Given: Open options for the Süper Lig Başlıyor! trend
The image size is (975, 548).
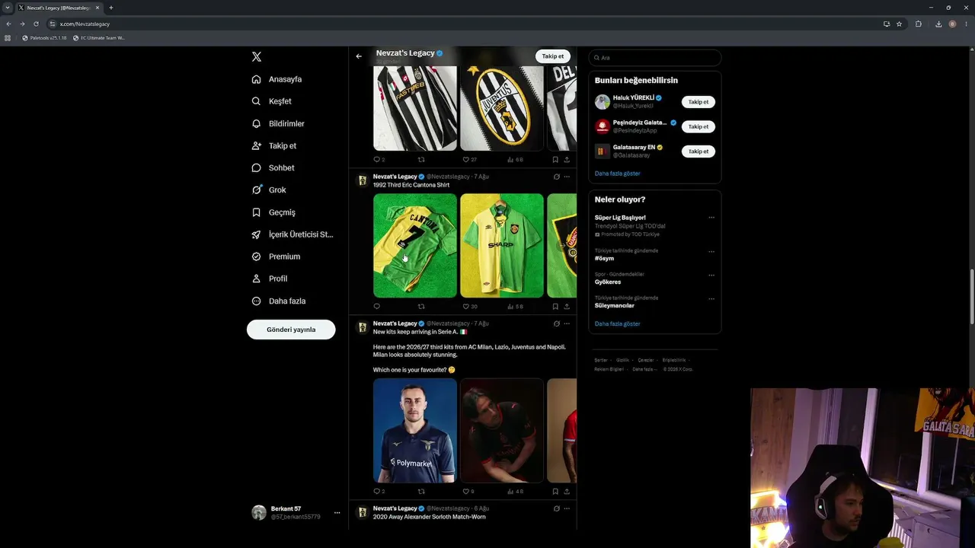Looking at the screenshot, I should click(x=711, y=218).
